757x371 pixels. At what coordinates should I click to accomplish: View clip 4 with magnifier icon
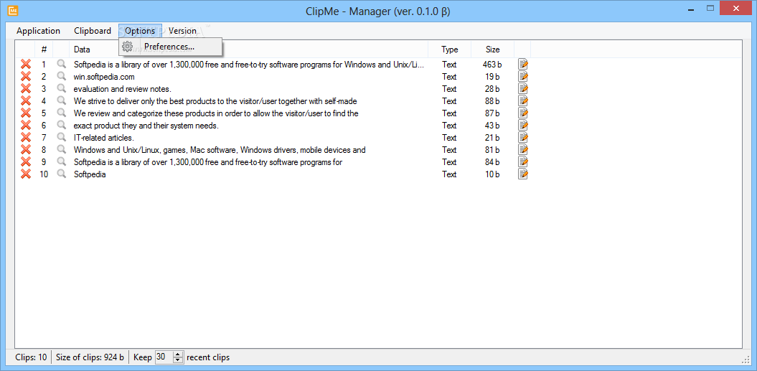tap(62, 101)
